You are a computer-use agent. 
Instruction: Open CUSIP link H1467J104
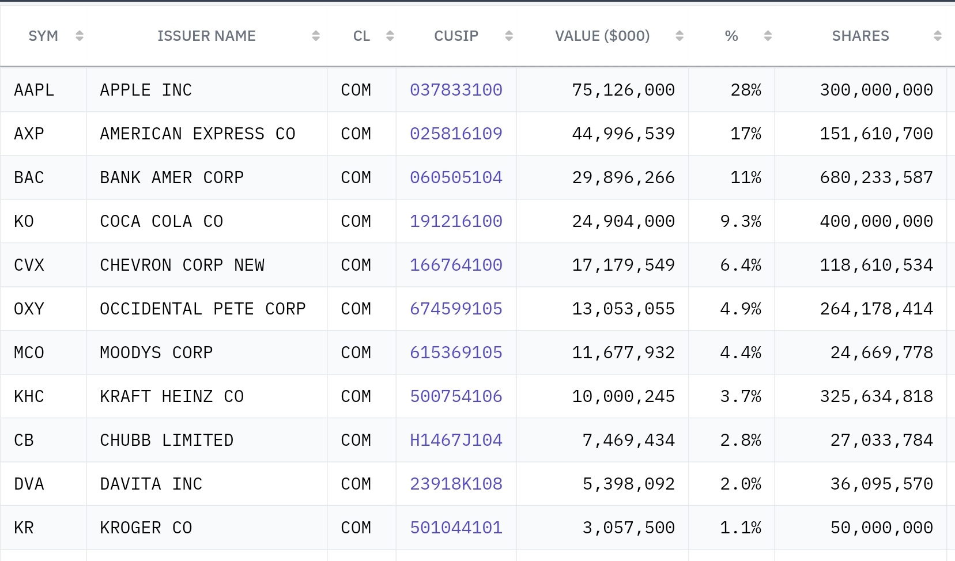point(456,440)
